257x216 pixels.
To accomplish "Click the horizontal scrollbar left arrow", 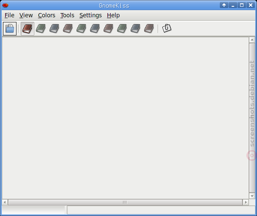I will click(5, 202).
